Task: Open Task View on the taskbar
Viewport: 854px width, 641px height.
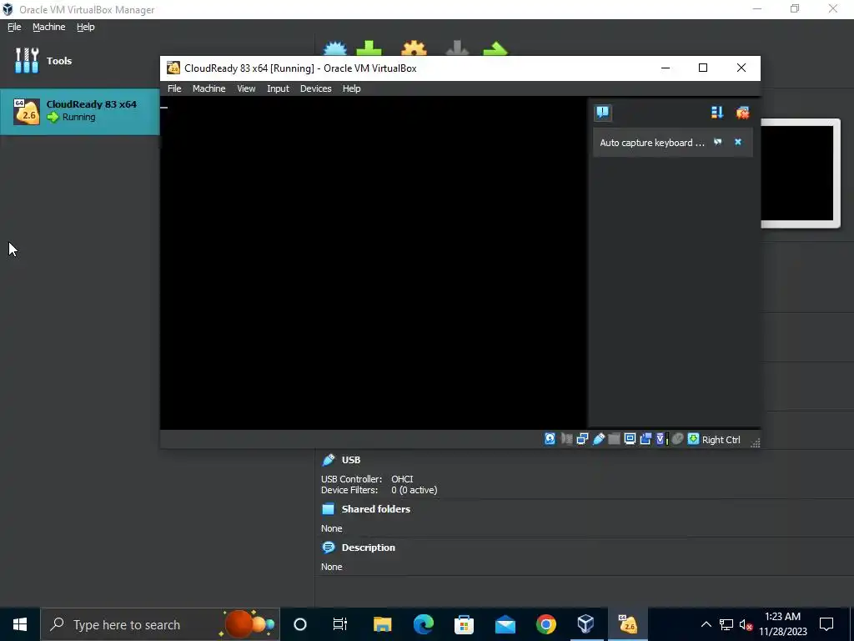Action: (x=340, y=624)
